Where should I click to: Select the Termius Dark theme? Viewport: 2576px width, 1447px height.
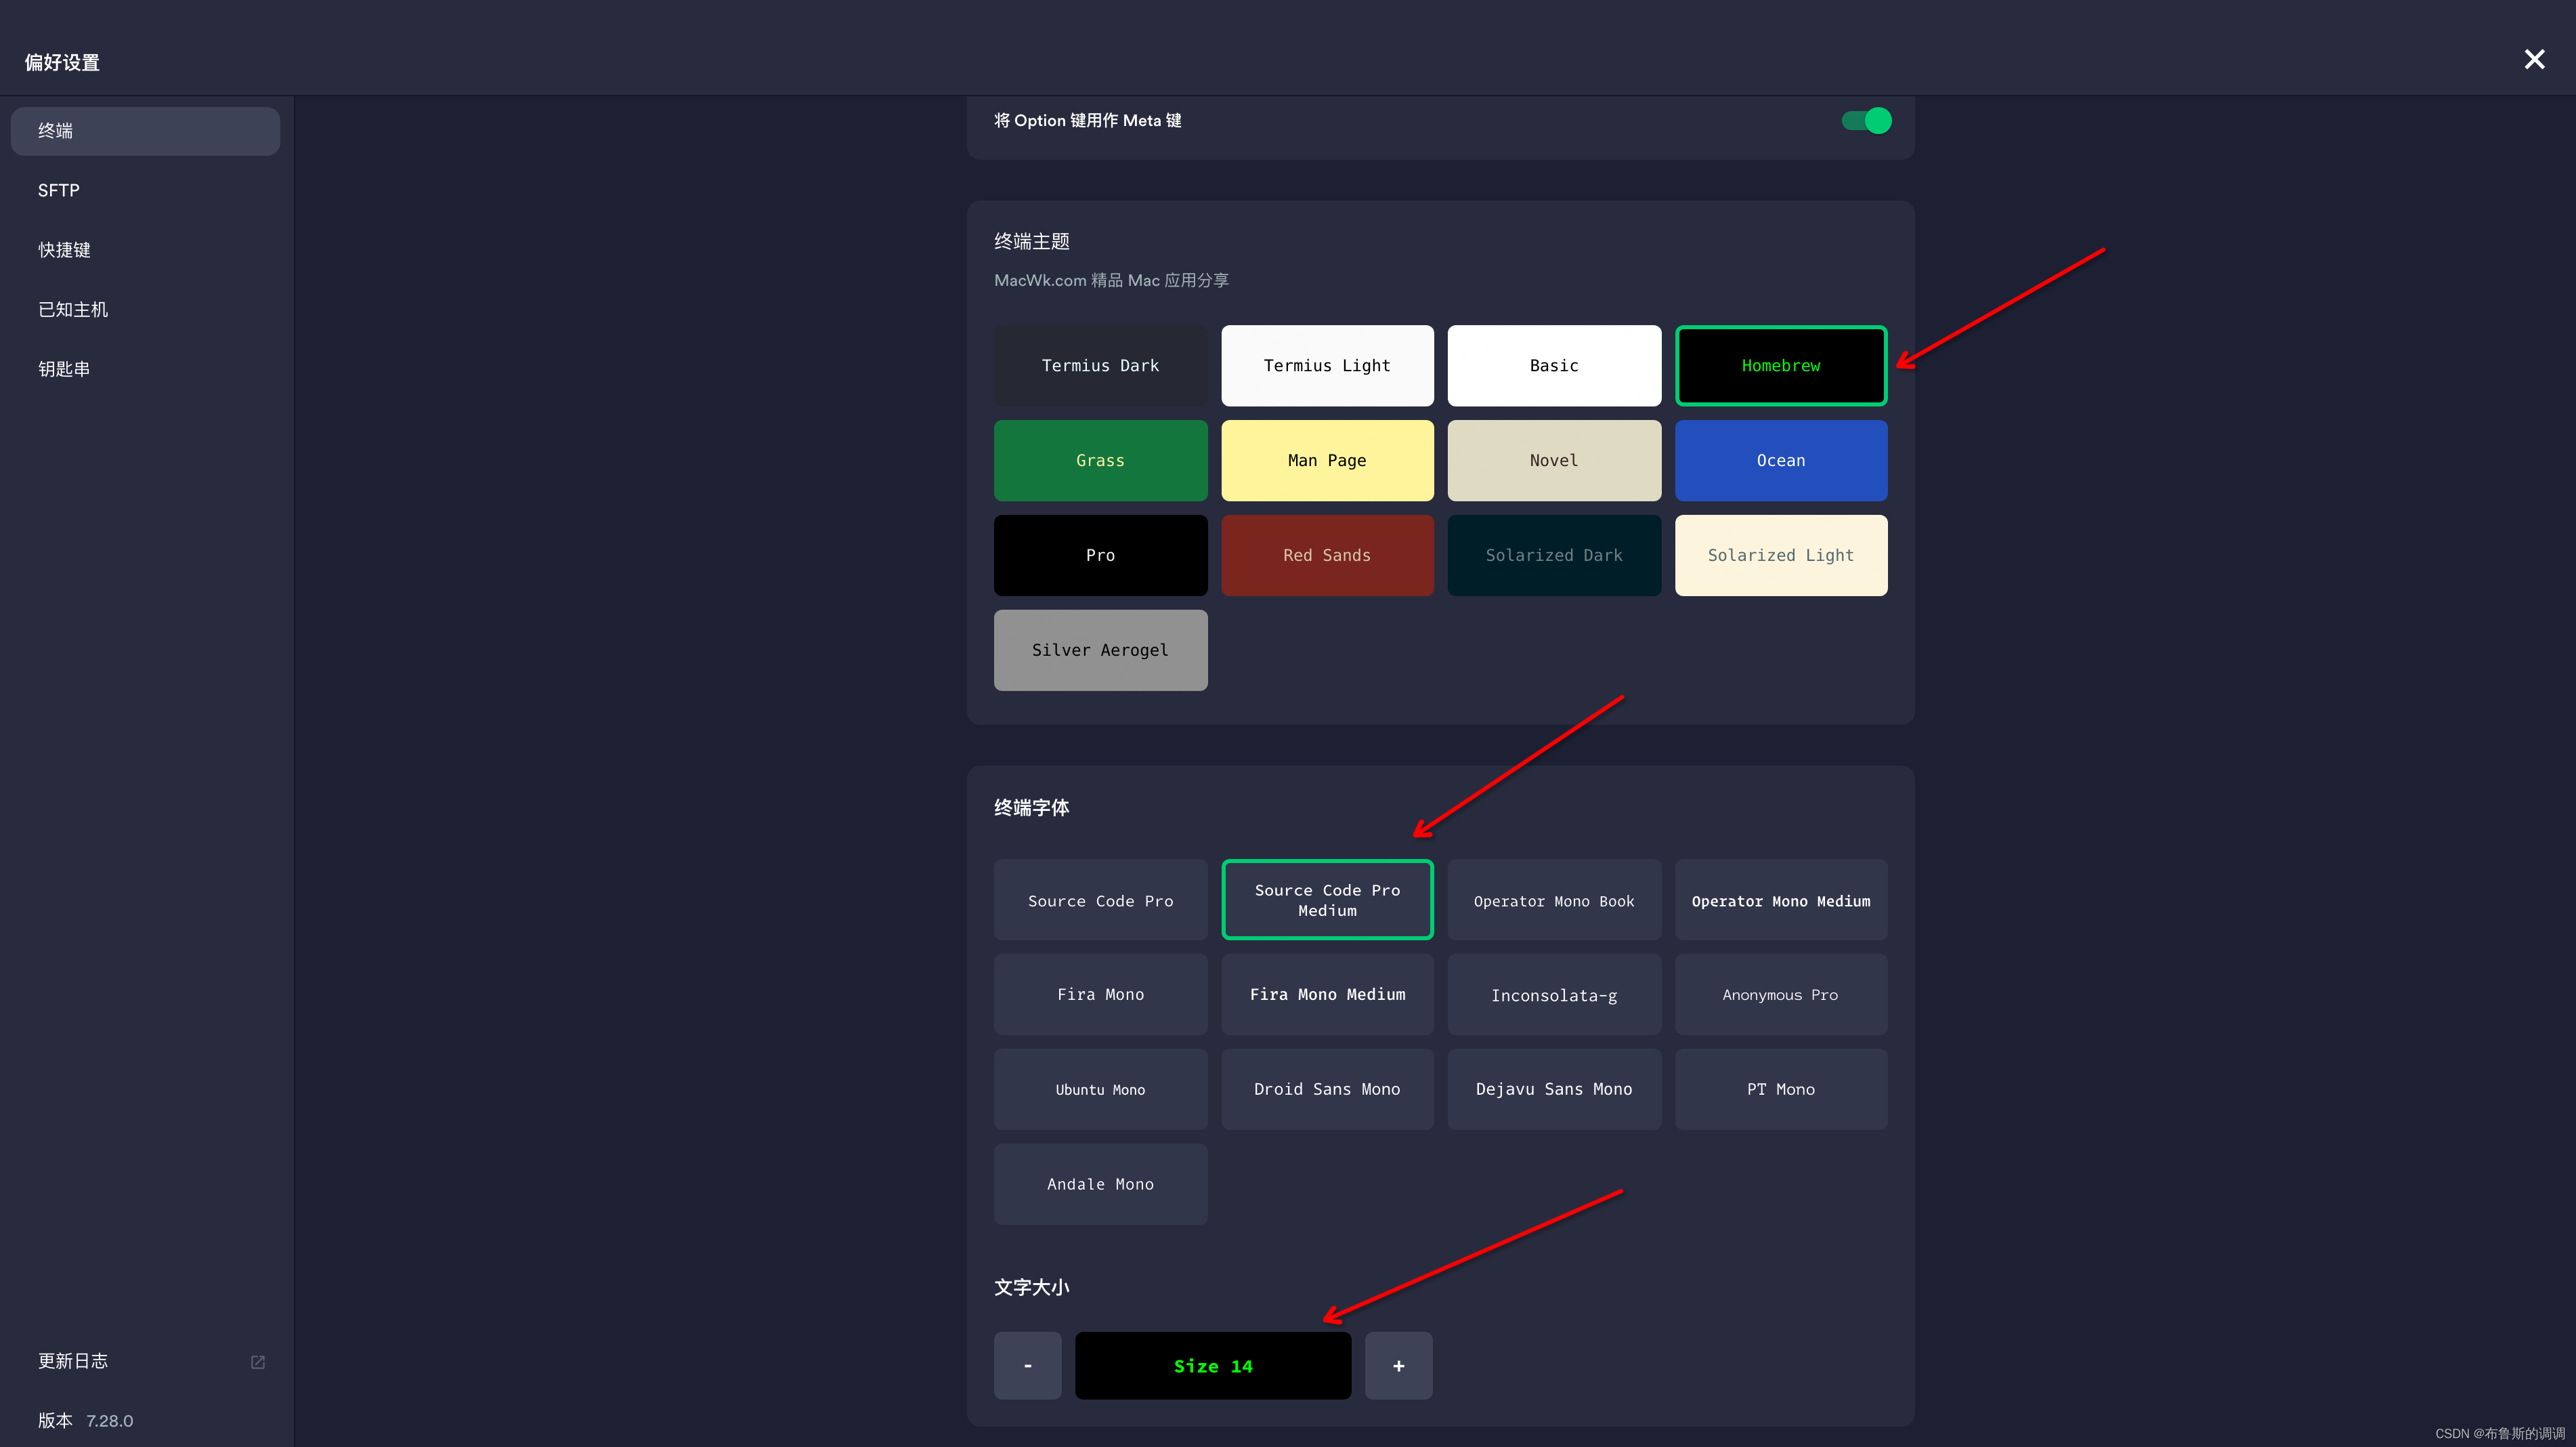tap(1100, 366)
